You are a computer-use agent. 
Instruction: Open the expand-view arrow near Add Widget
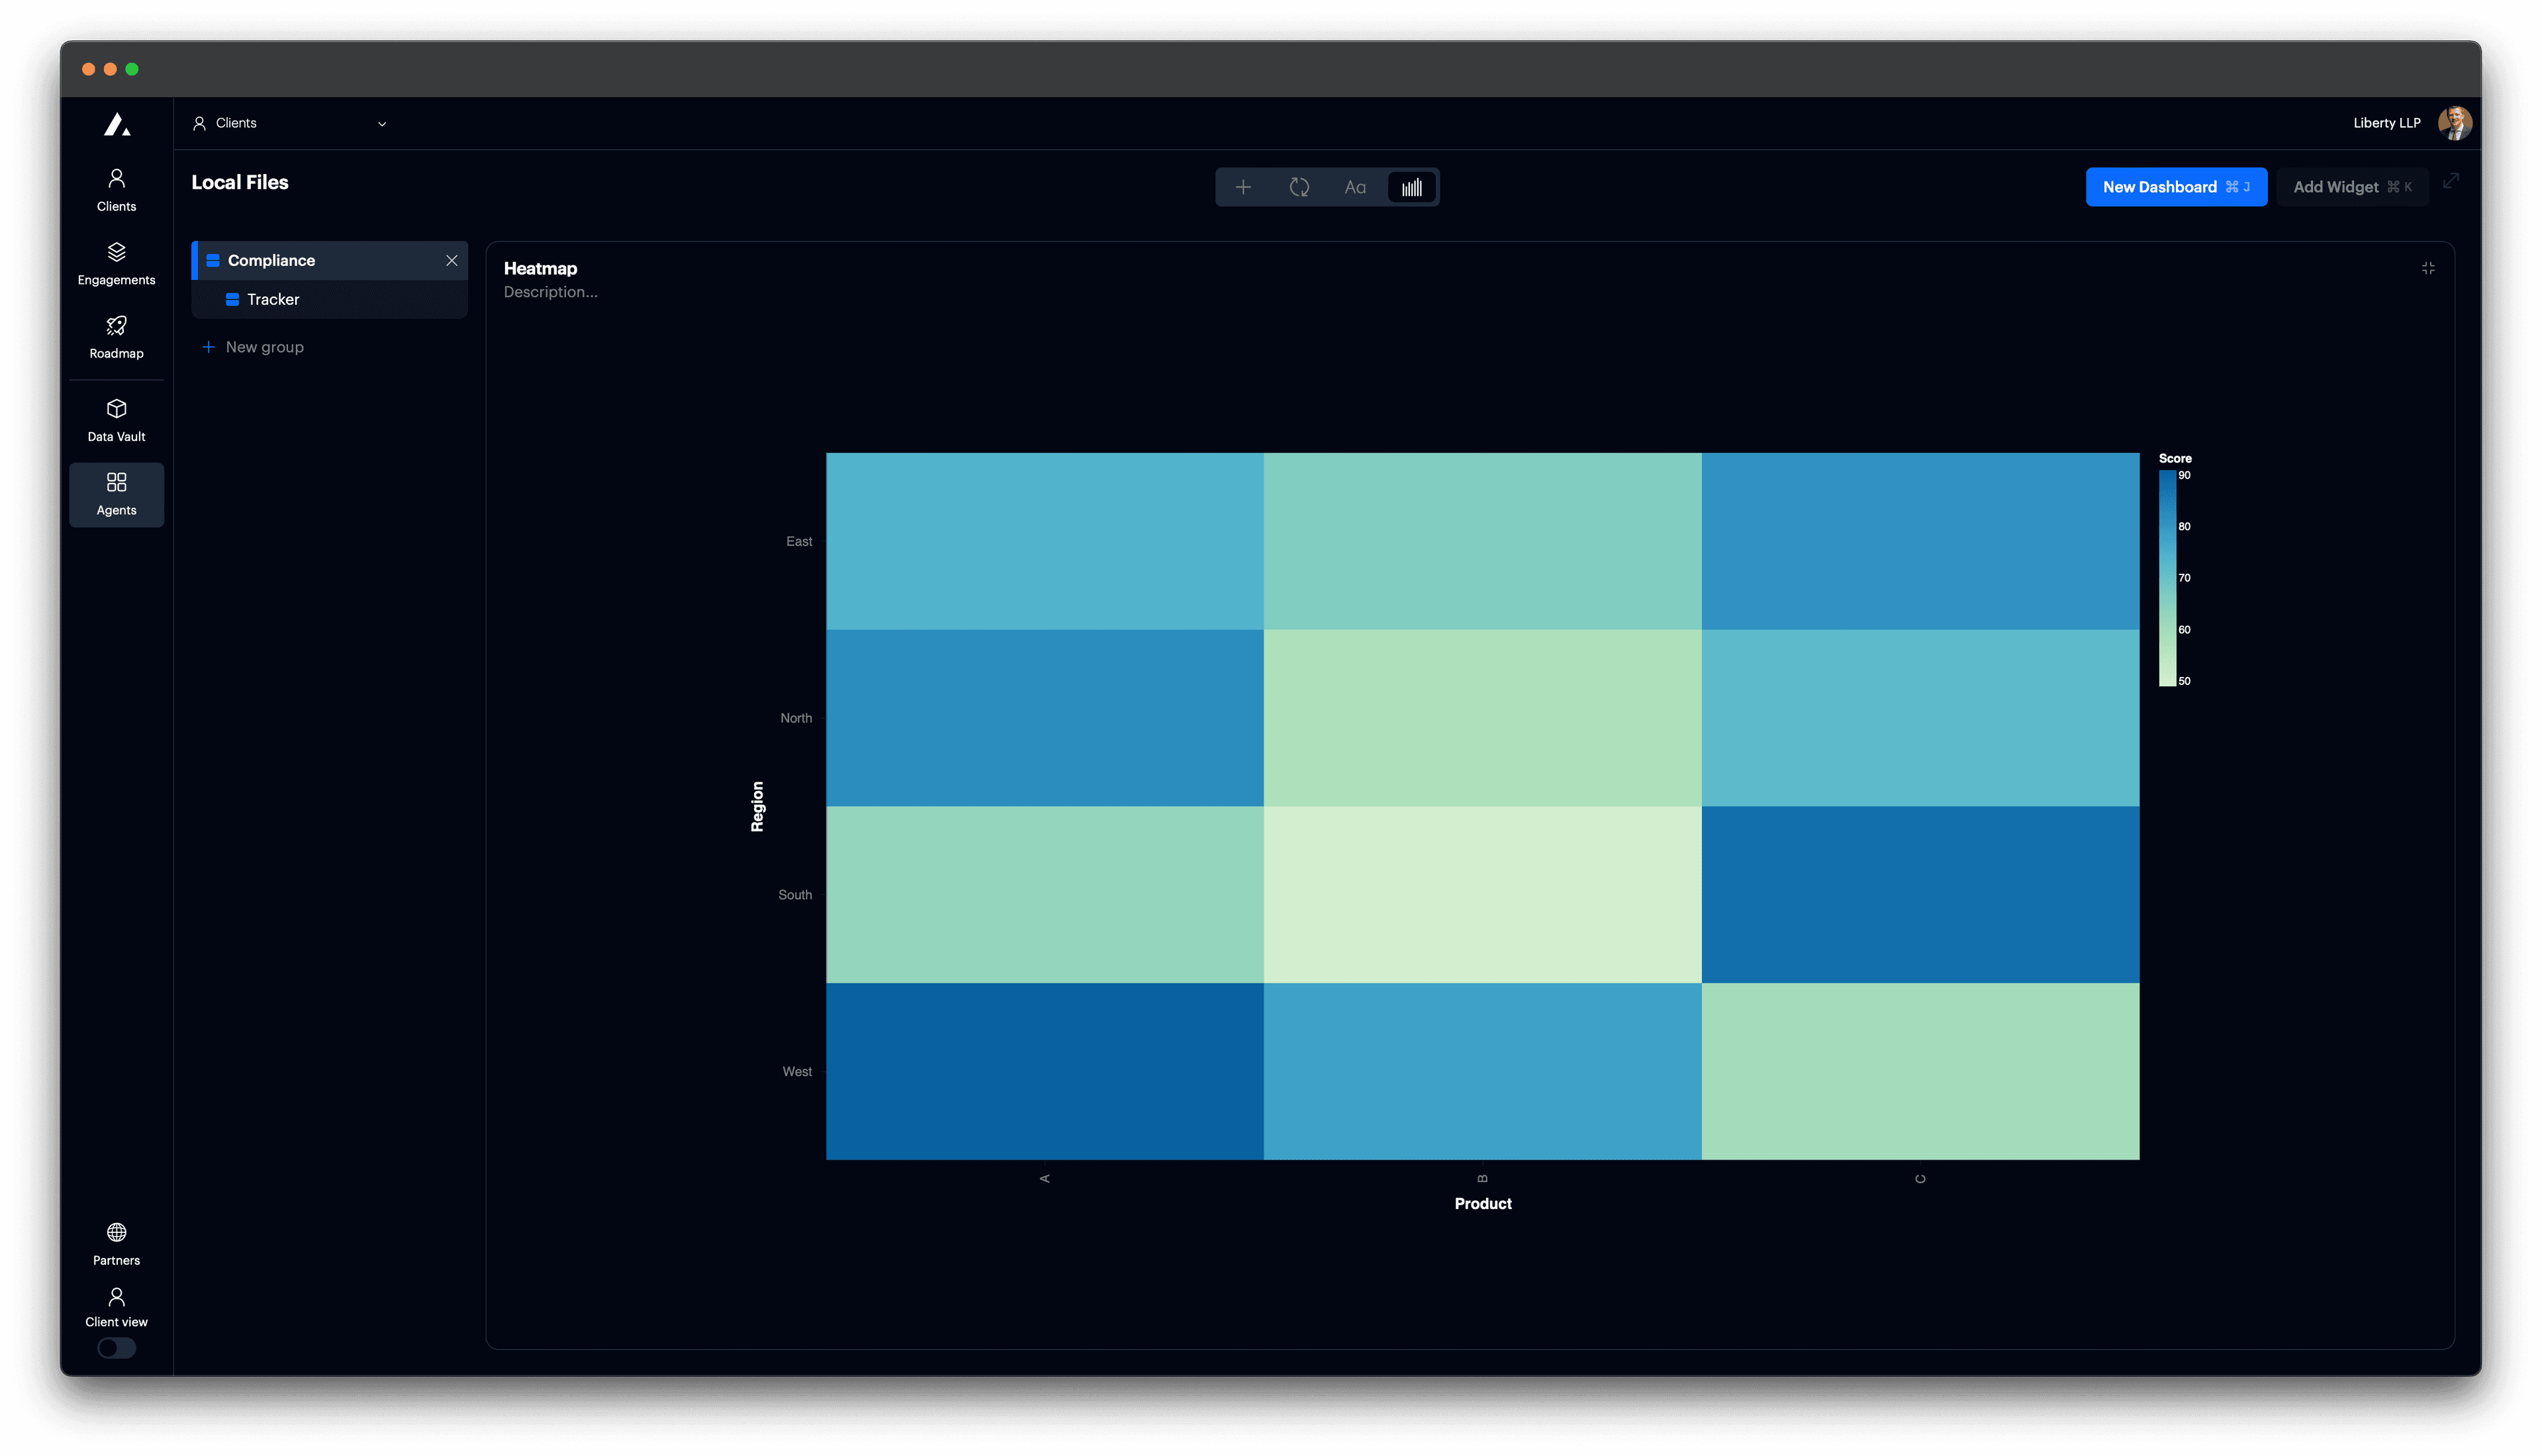point(2452,181)
